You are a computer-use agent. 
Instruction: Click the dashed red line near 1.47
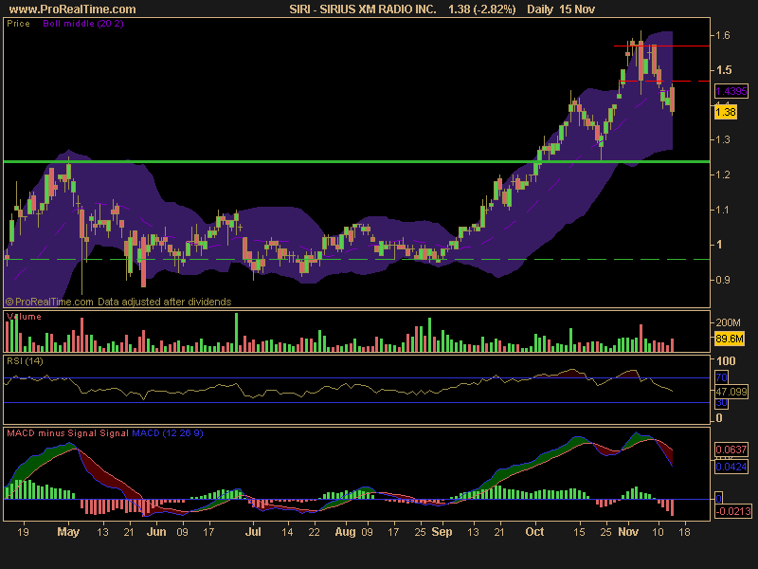pyautogui.click(x=664, y=82)
